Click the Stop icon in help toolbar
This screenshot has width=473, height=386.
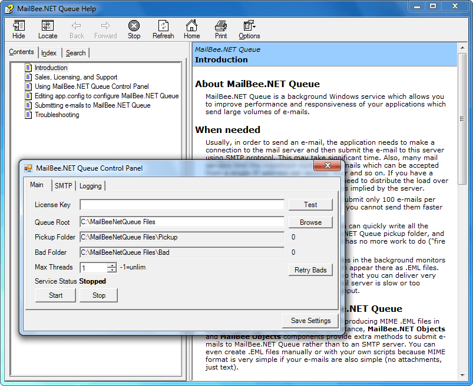coord(134,29)
